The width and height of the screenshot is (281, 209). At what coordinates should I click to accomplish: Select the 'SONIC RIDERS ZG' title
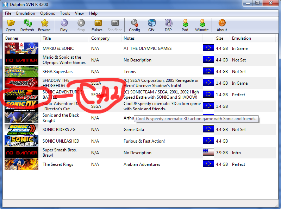coord(59,130)
